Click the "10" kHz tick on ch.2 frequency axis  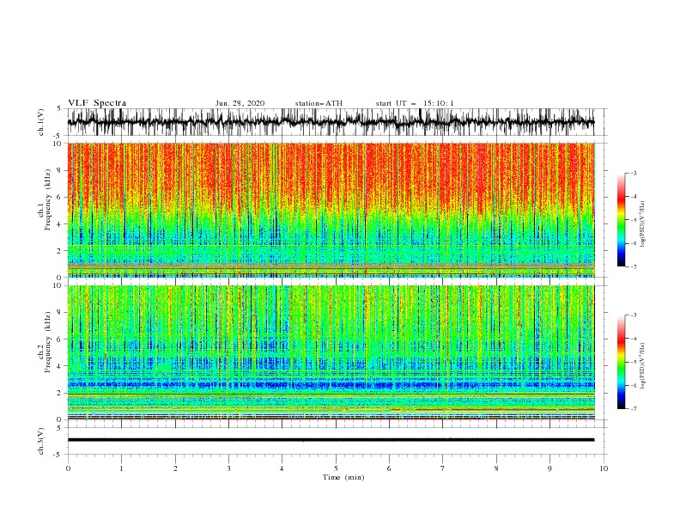tap(58, 285)
